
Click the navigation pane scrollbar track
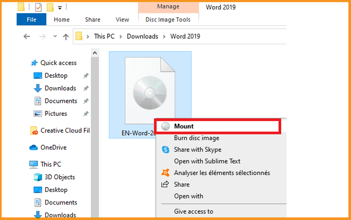click(x=95, y=137)
